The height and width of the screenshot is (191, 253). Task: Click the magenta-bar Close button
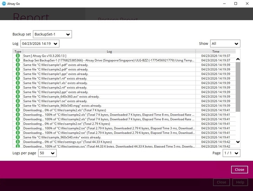point(239,170)
